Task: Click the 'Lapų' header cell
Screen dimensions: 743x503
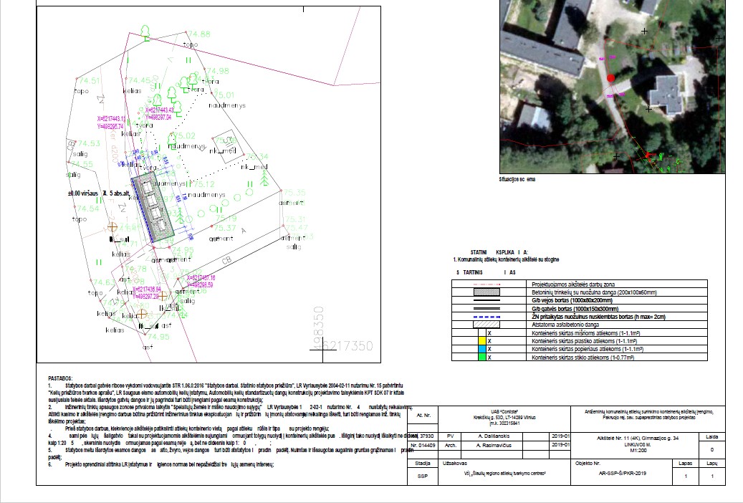Action: tap(711, 463)
